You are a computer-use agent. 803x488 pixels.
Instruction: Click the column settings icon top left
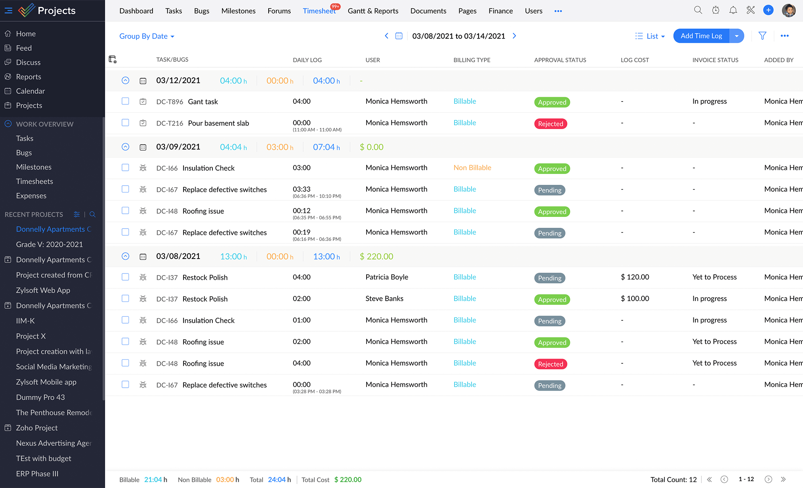(113, 59)
